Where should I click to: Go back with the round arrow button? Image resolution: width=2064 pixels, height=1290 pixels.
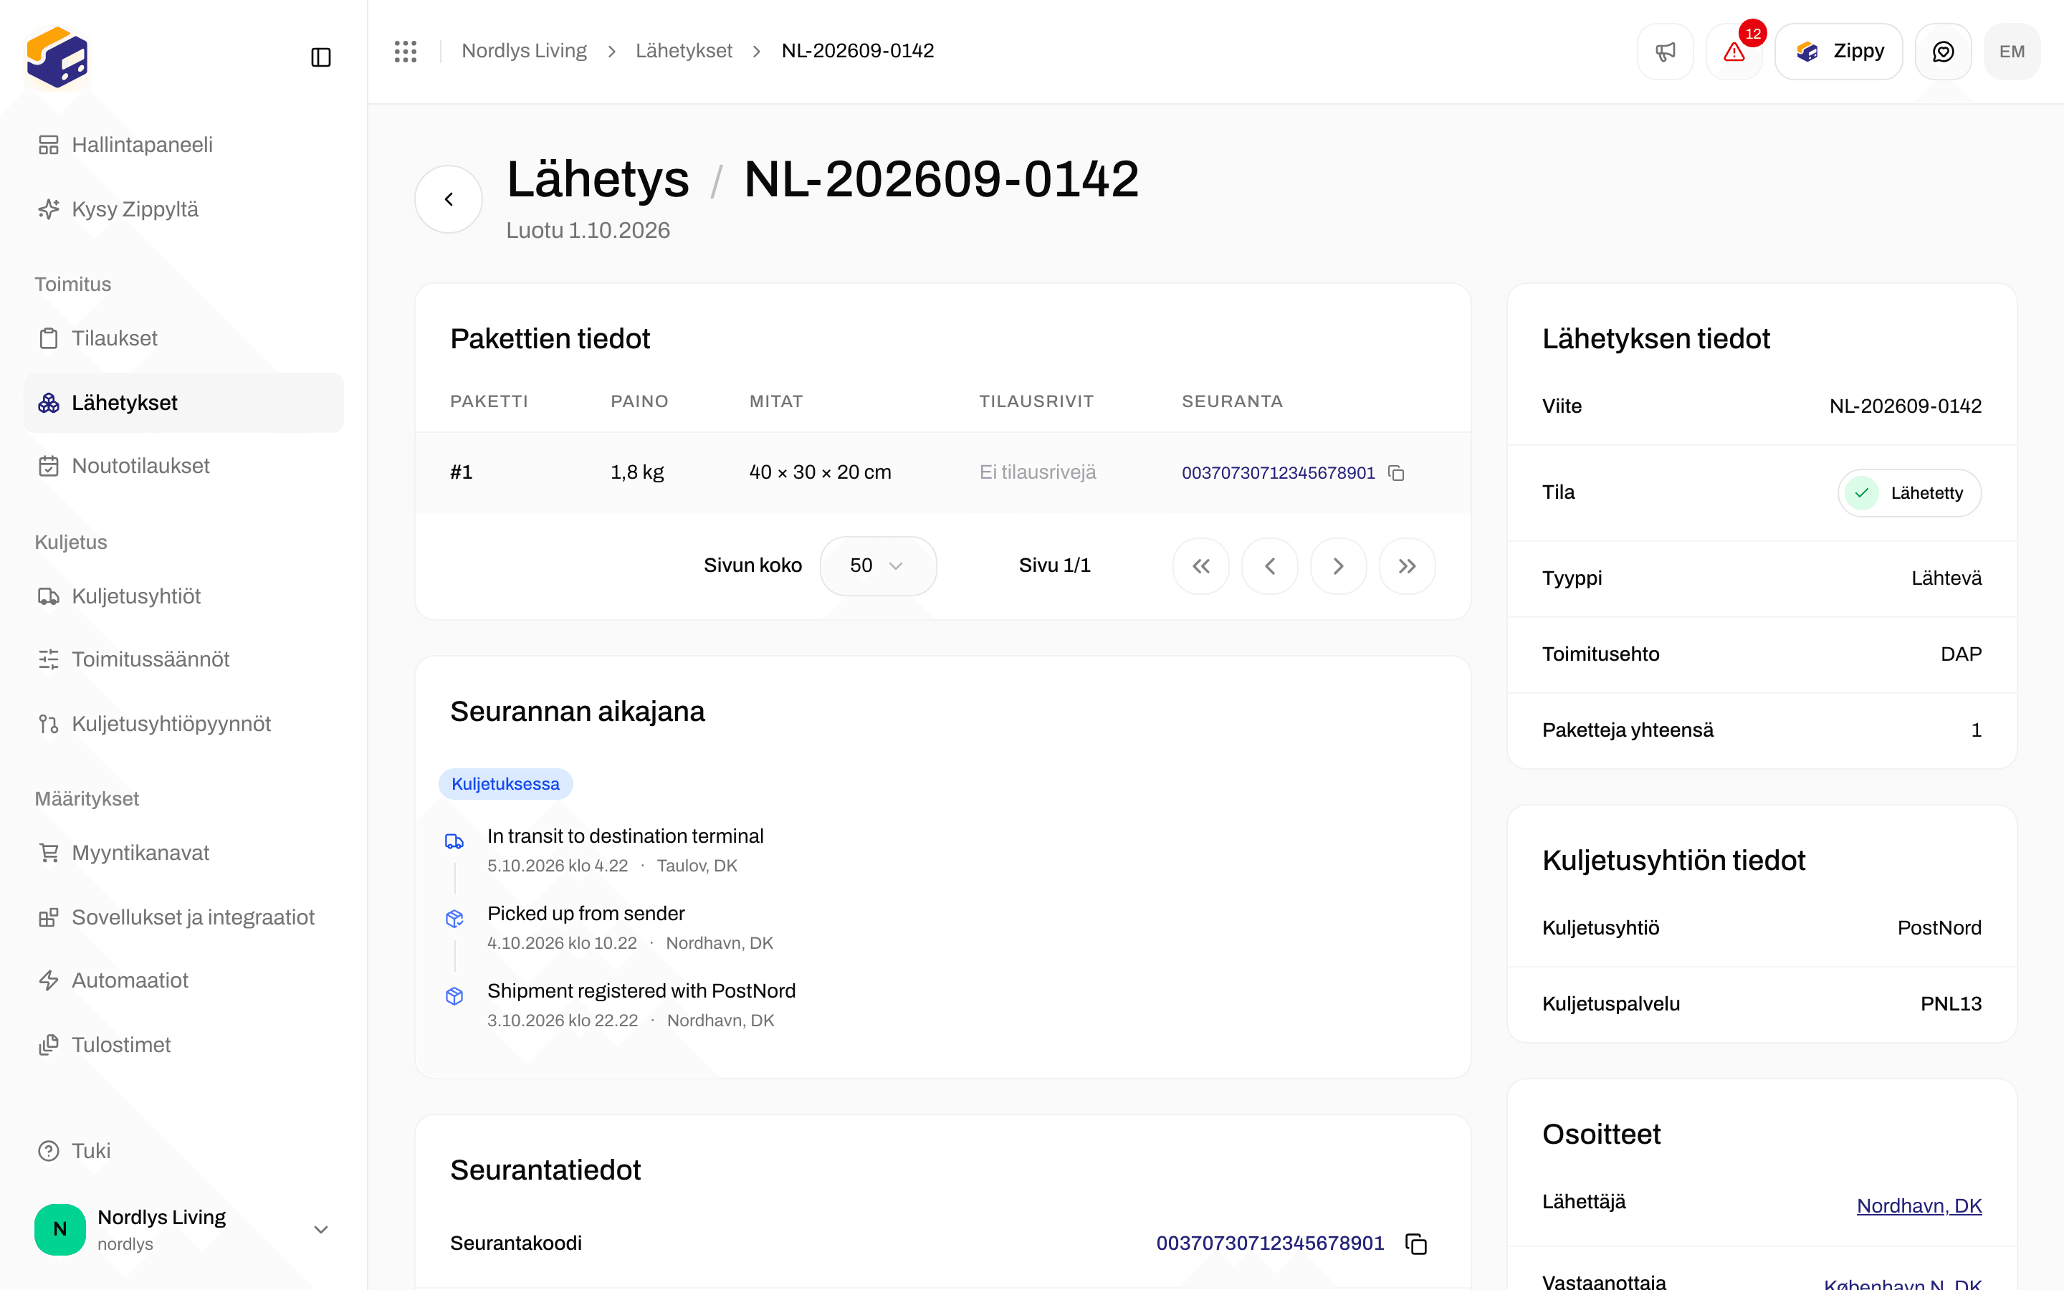click(449, 199)
